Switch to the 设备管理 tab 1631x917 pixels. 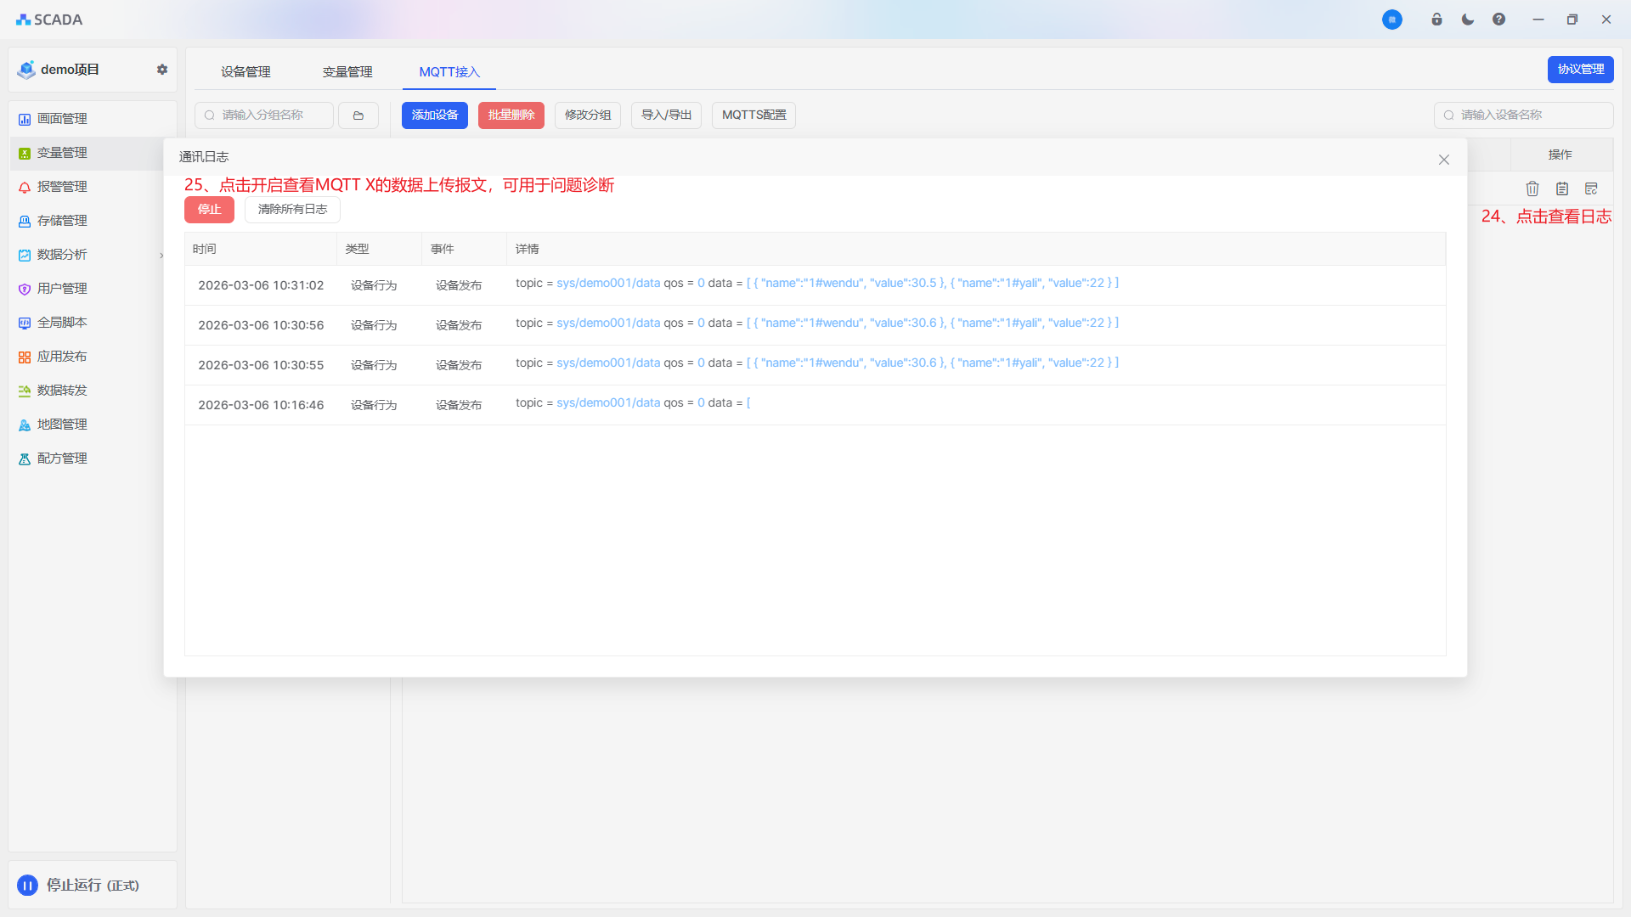(x=245, y=72)
